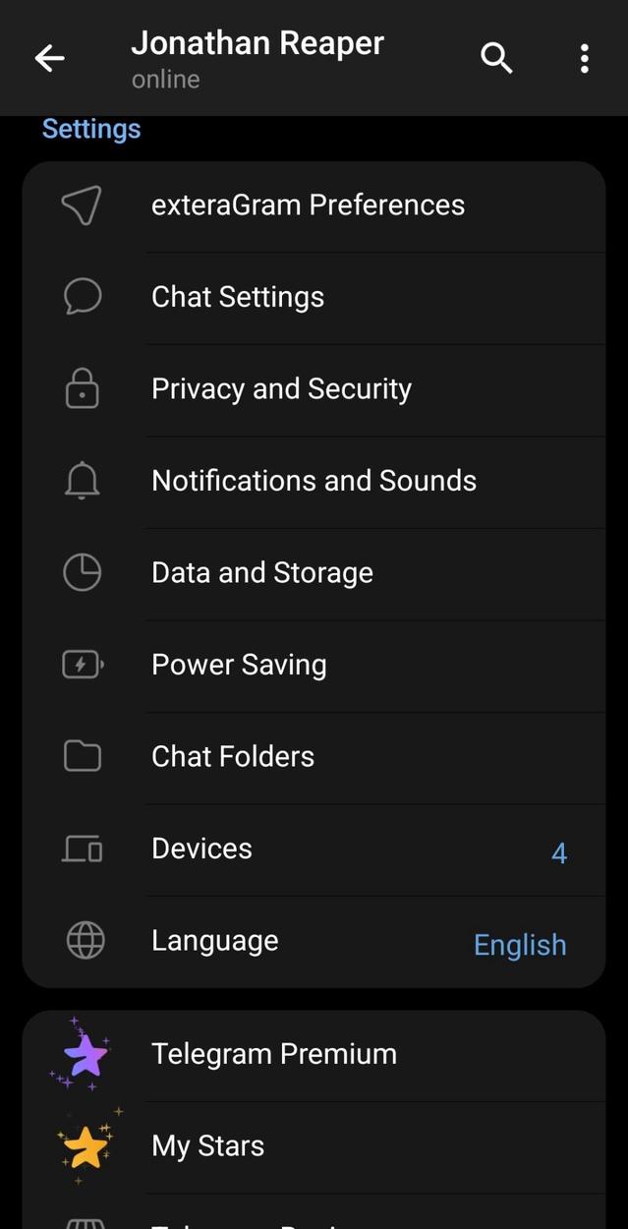
Task: Open the Settings section link
Action: click(90, 128)
